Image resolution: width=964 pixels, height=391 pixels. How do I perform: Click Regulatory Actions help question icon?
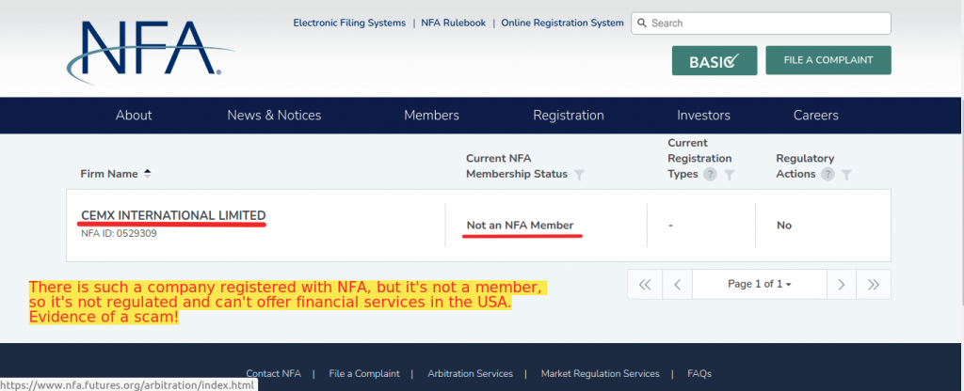tap(827, 174)
